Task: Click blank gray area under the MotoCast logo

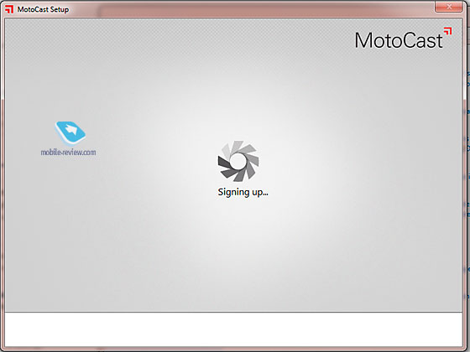Action: 399,90
